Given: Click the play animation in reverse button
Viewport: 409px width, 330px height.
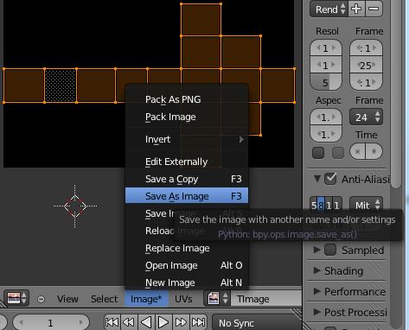Looking at the screenshot, I should point(146,322).
